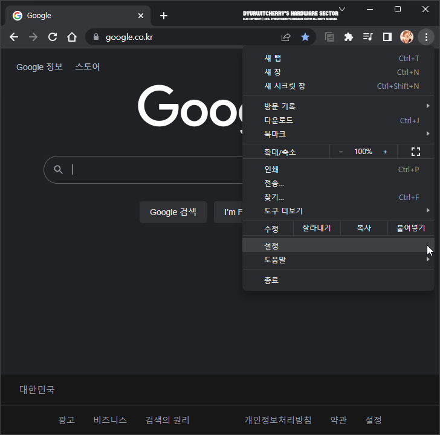Enter fullscreen via zoom row icon
Image resolution: width=440 pixels, height=435 pixels.
click(416, 152)
